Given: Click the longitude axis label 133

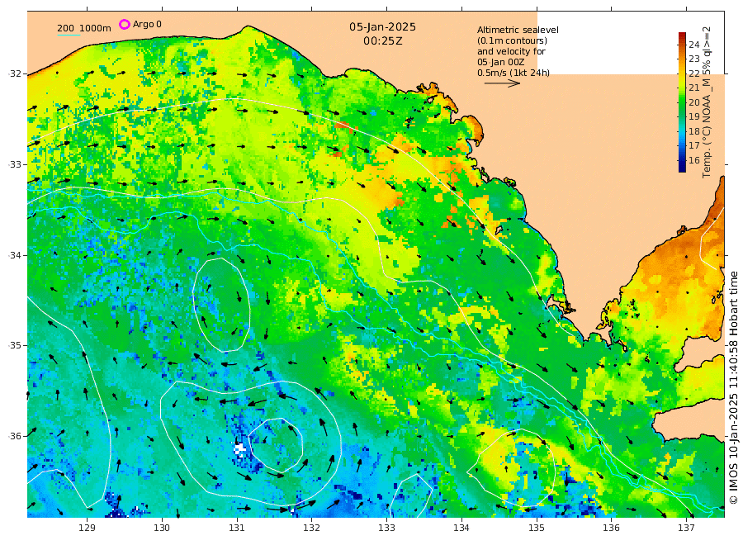Looking at the screenshot, I should (386, 528).
